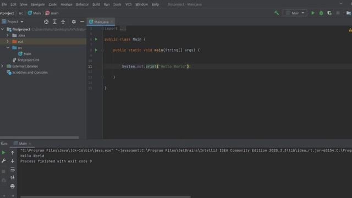Toggle soft-wrap in Run console

[13, 169]
